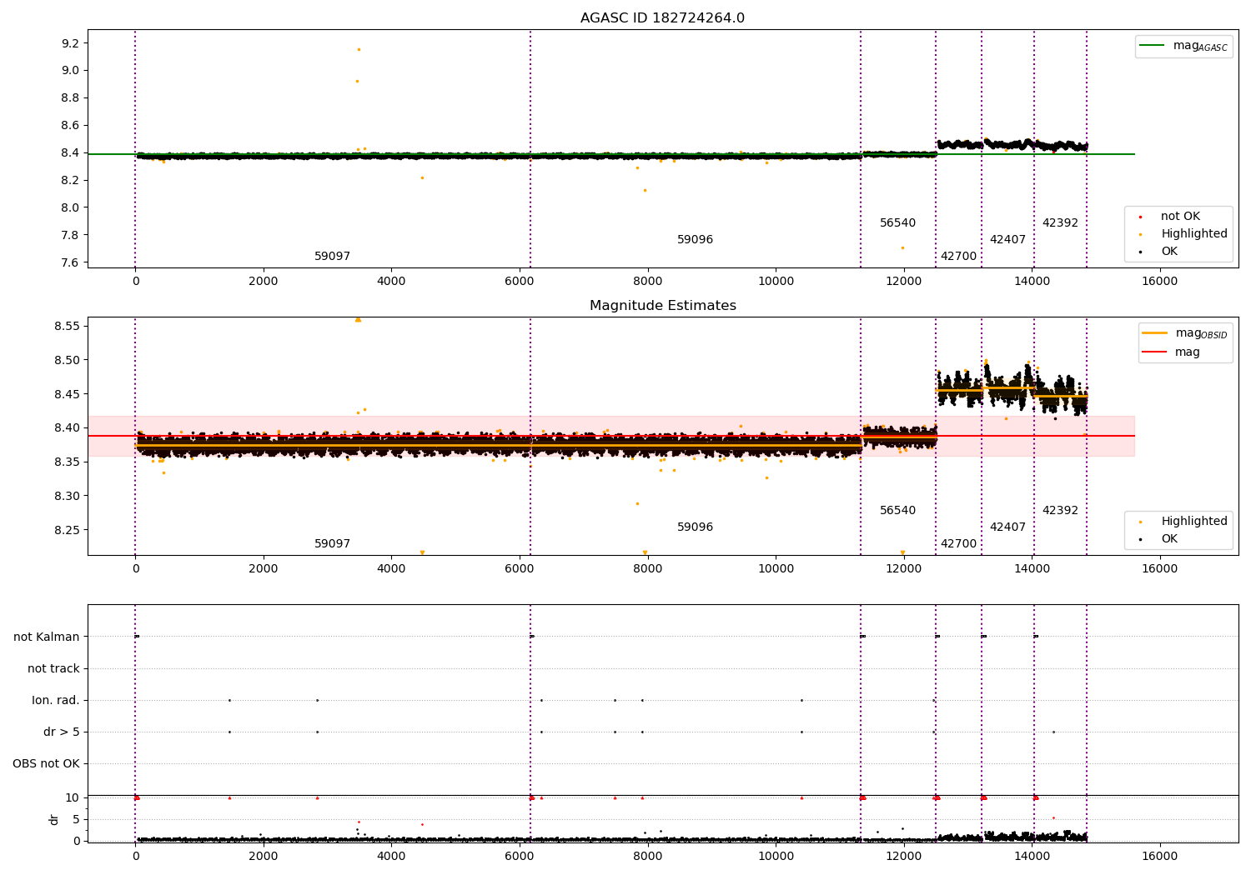Click obsid label 56540 in Magnitude Estimates plot
Image resolution: width=1251 pixels, height=875 pixels.
tap(897, 511)
